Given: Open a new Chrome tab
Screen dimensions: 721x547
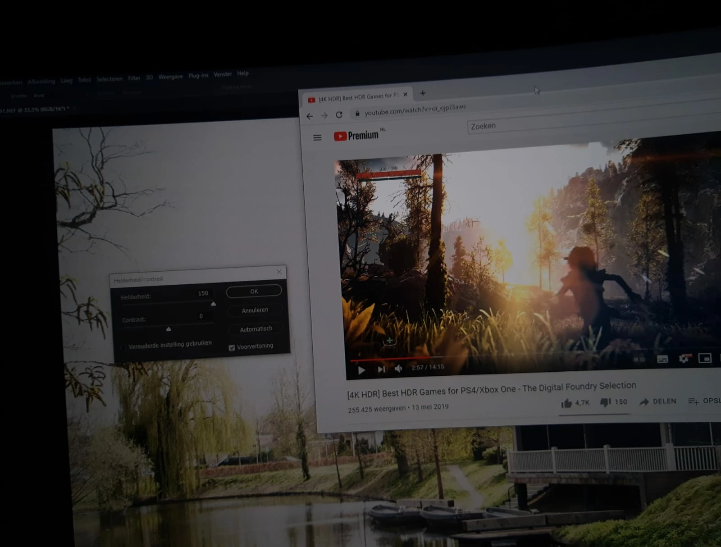Looking at the screenshot, I should click(423, 93).
